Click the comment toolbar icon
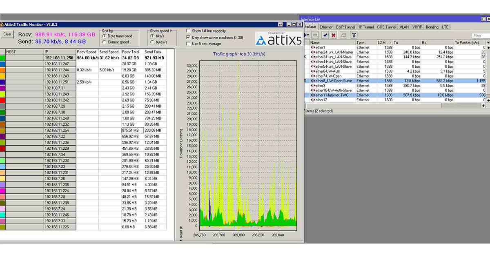Viewport: 490px width, 257px height. pyautogui.click(x=343, y=35)
